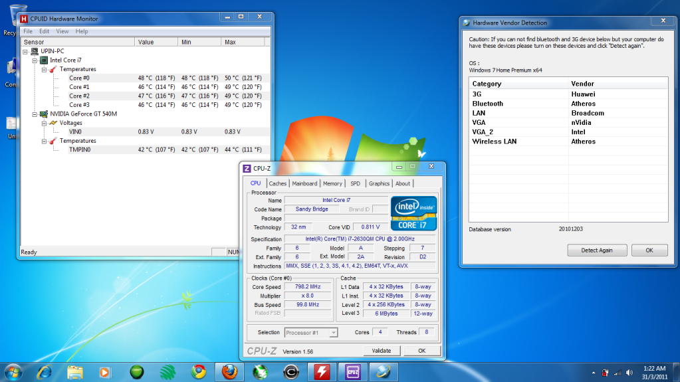
Task: Click the CPU-Z taskbar icon
Action: tap(352, 371)
